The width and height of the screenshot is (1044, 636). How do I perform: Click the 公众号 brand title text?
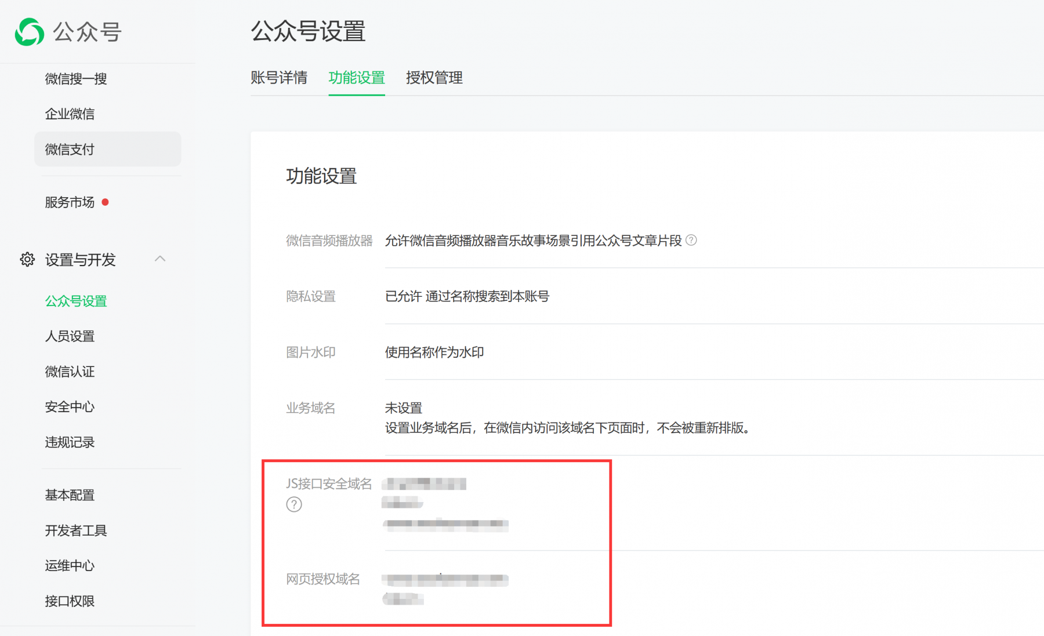tap(87, 32)
